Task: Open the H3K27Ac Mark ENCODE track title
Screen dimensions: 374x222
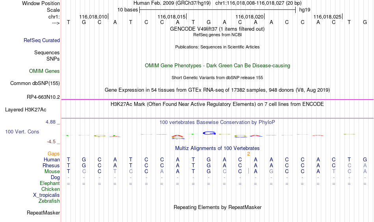Action: 217,104
